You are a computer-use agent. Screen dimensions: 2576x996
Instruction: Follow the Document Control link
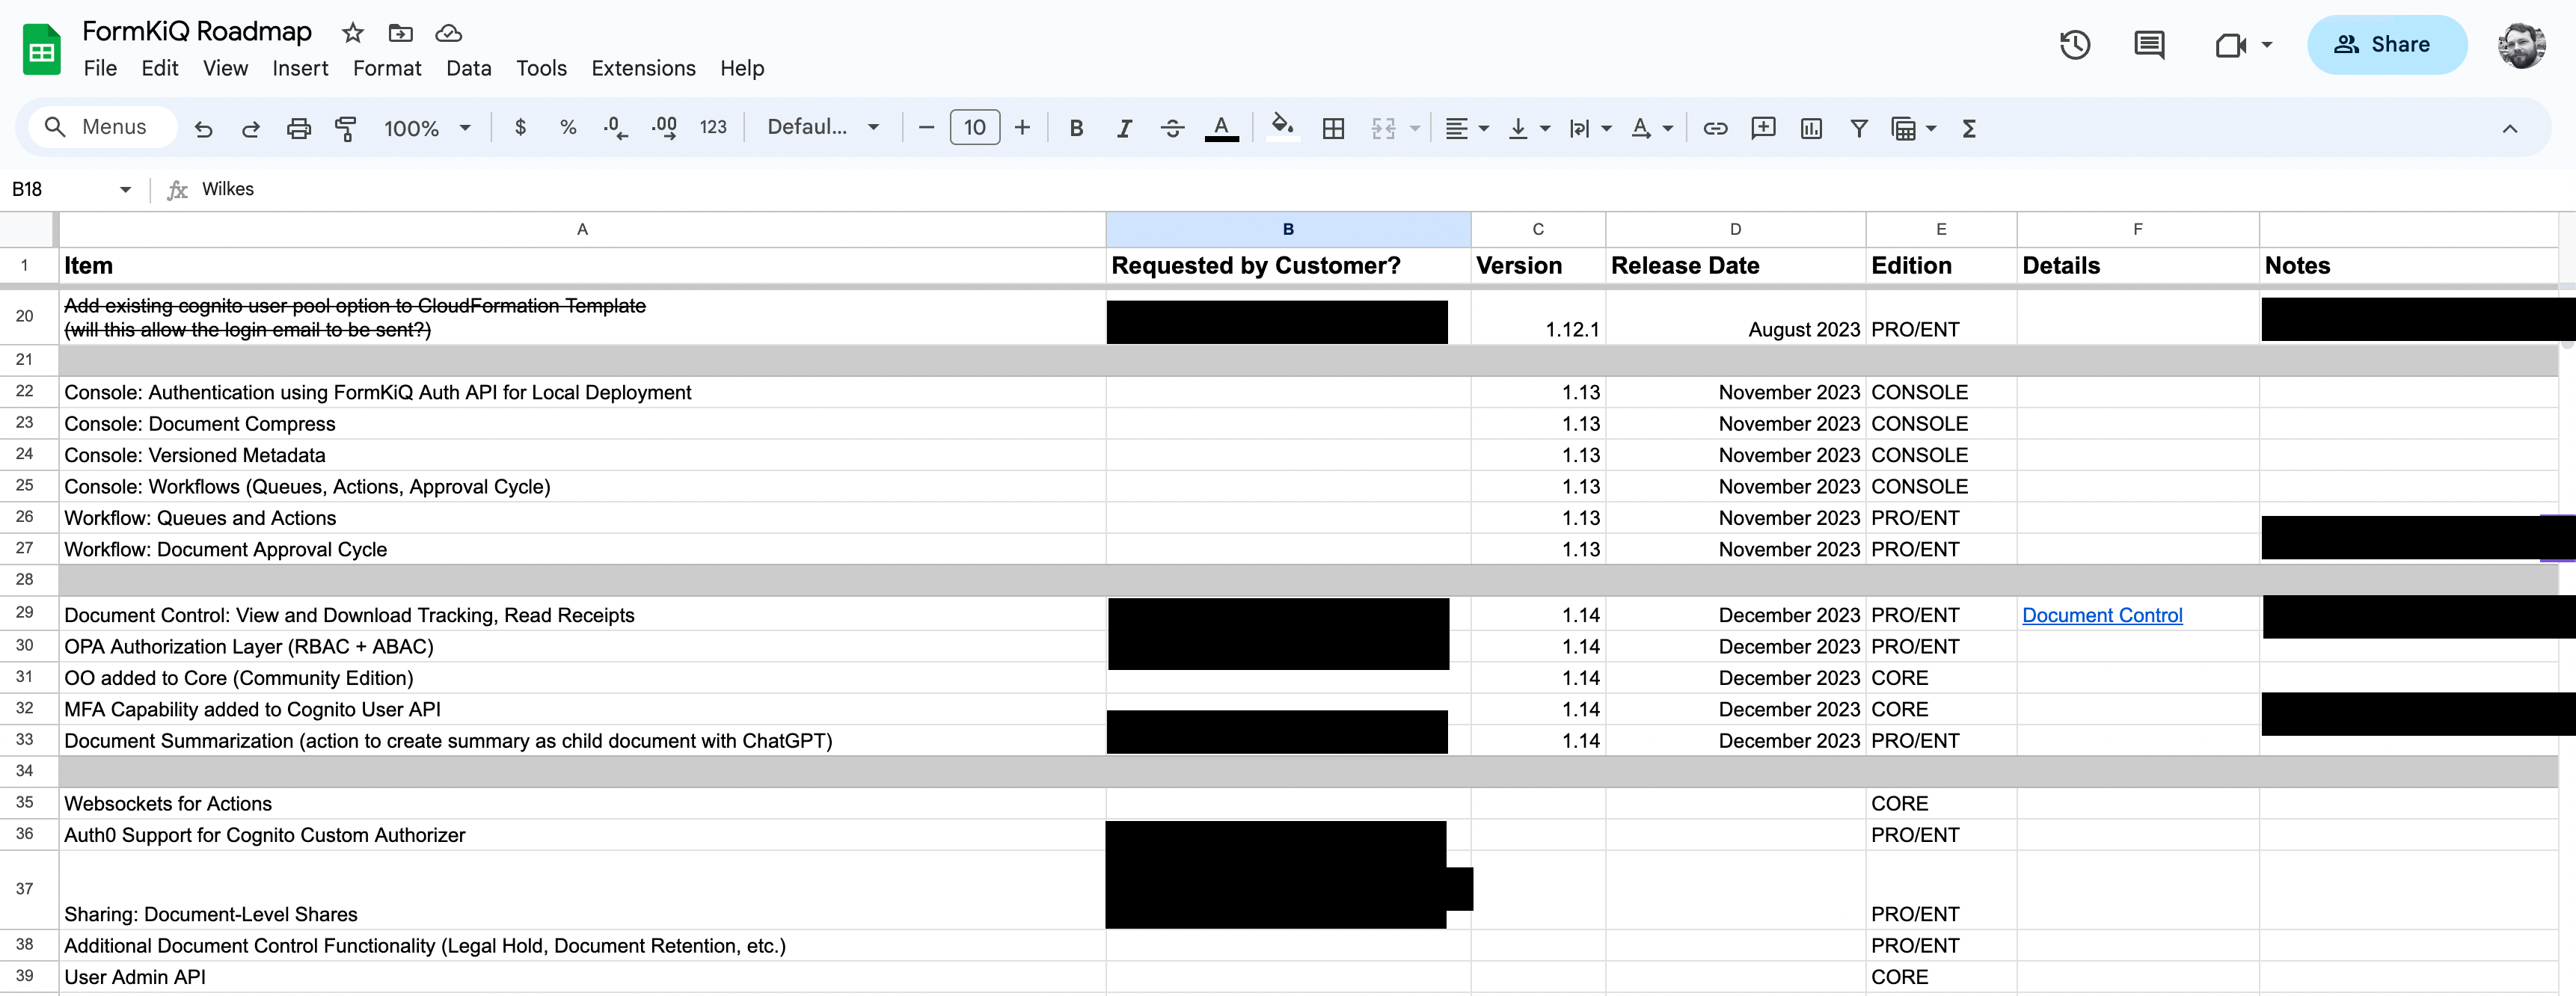(x=2101, y=615)
